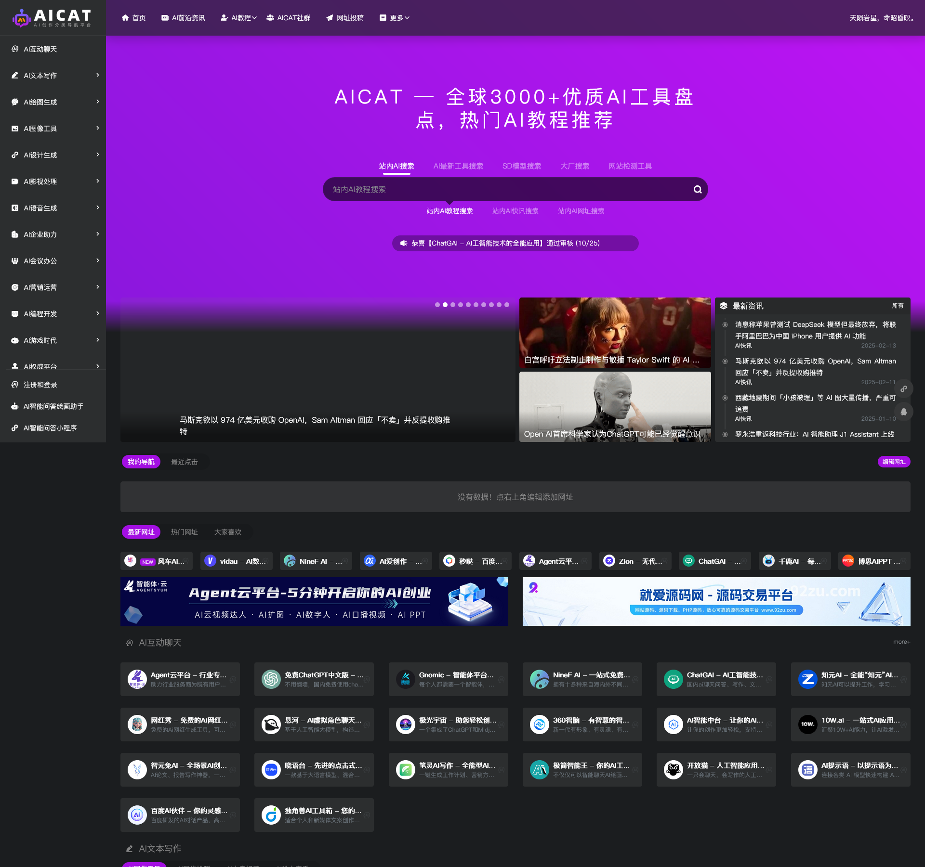The image size is (925, 867).
Task: Click the AICAT robot logo
Action: click(x=22, y=18)
